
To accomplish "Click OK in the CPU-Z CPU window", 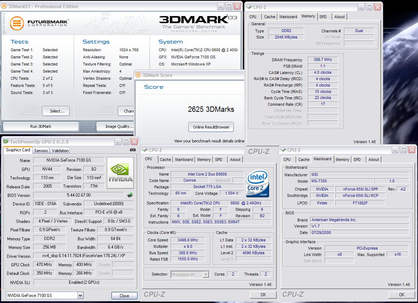I will coord(263,294).
